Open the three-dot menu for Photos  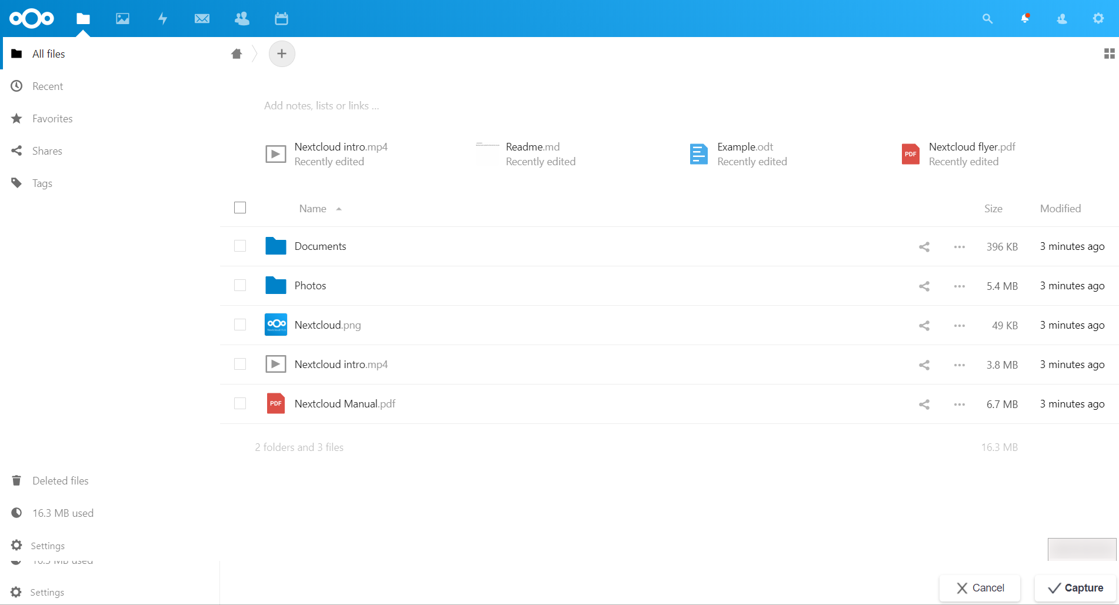[959, 286]
